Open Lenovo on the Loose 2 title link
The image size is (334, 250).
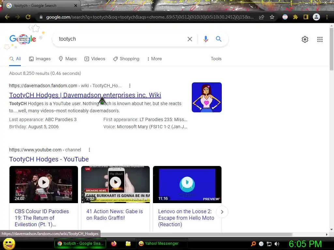coord(186,218)
